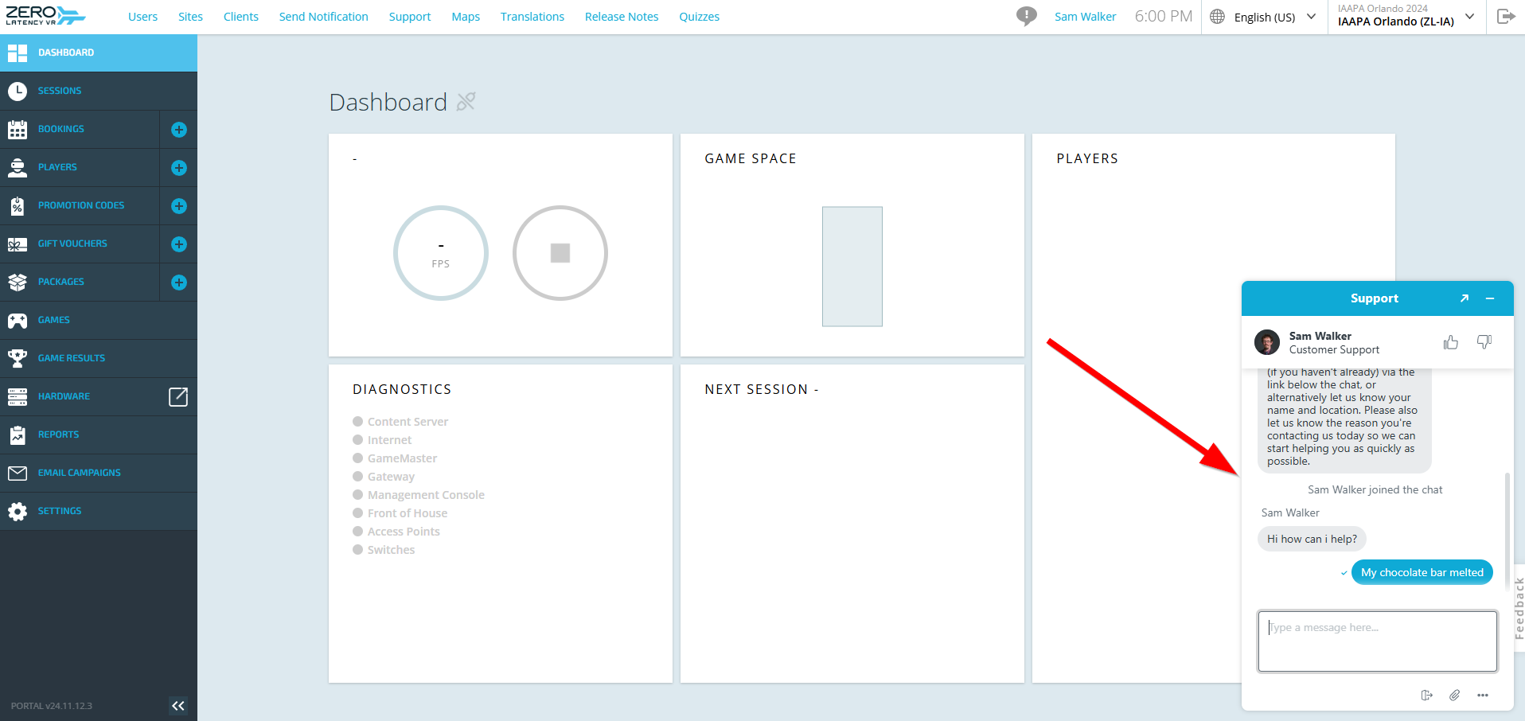Minimize the Support chat widget
The height and width of the screenshot is (721, 1525).
tap(1490, 298)
